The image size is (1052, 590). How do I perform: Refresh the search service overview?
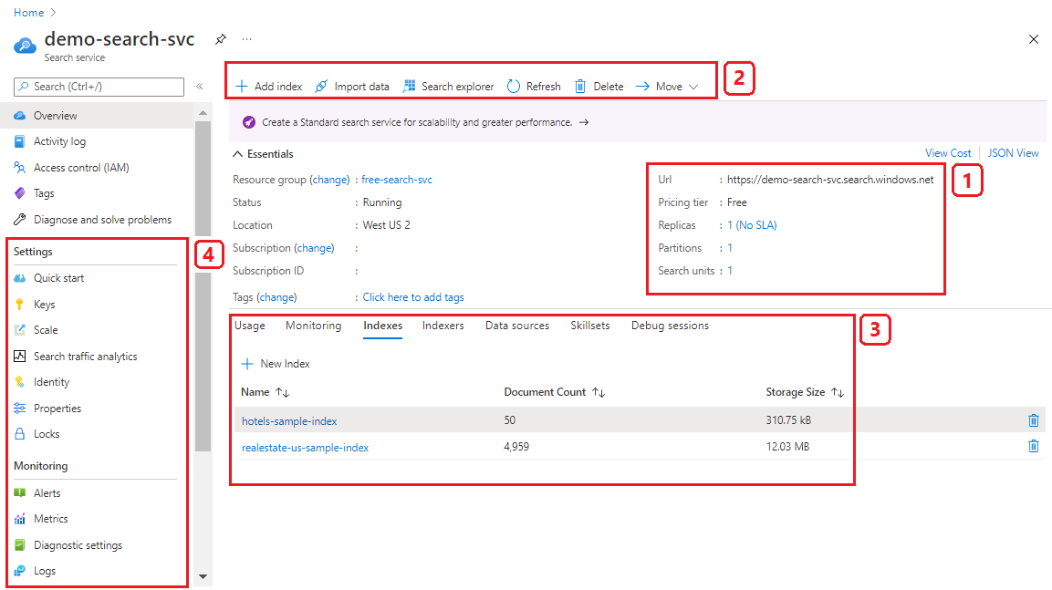coord(534,87)
